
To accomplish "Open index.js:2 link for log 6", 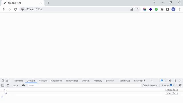I will [x=172, y=90].
